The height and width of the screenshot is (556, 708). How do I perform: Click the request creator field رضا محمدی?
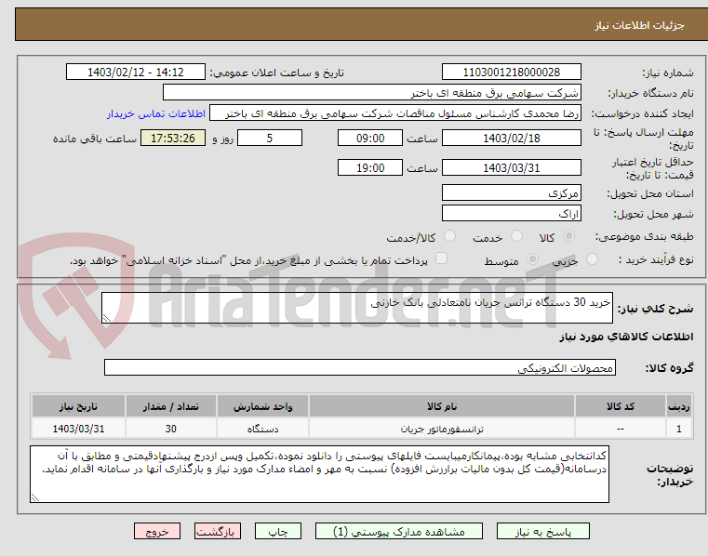point(395,113)
